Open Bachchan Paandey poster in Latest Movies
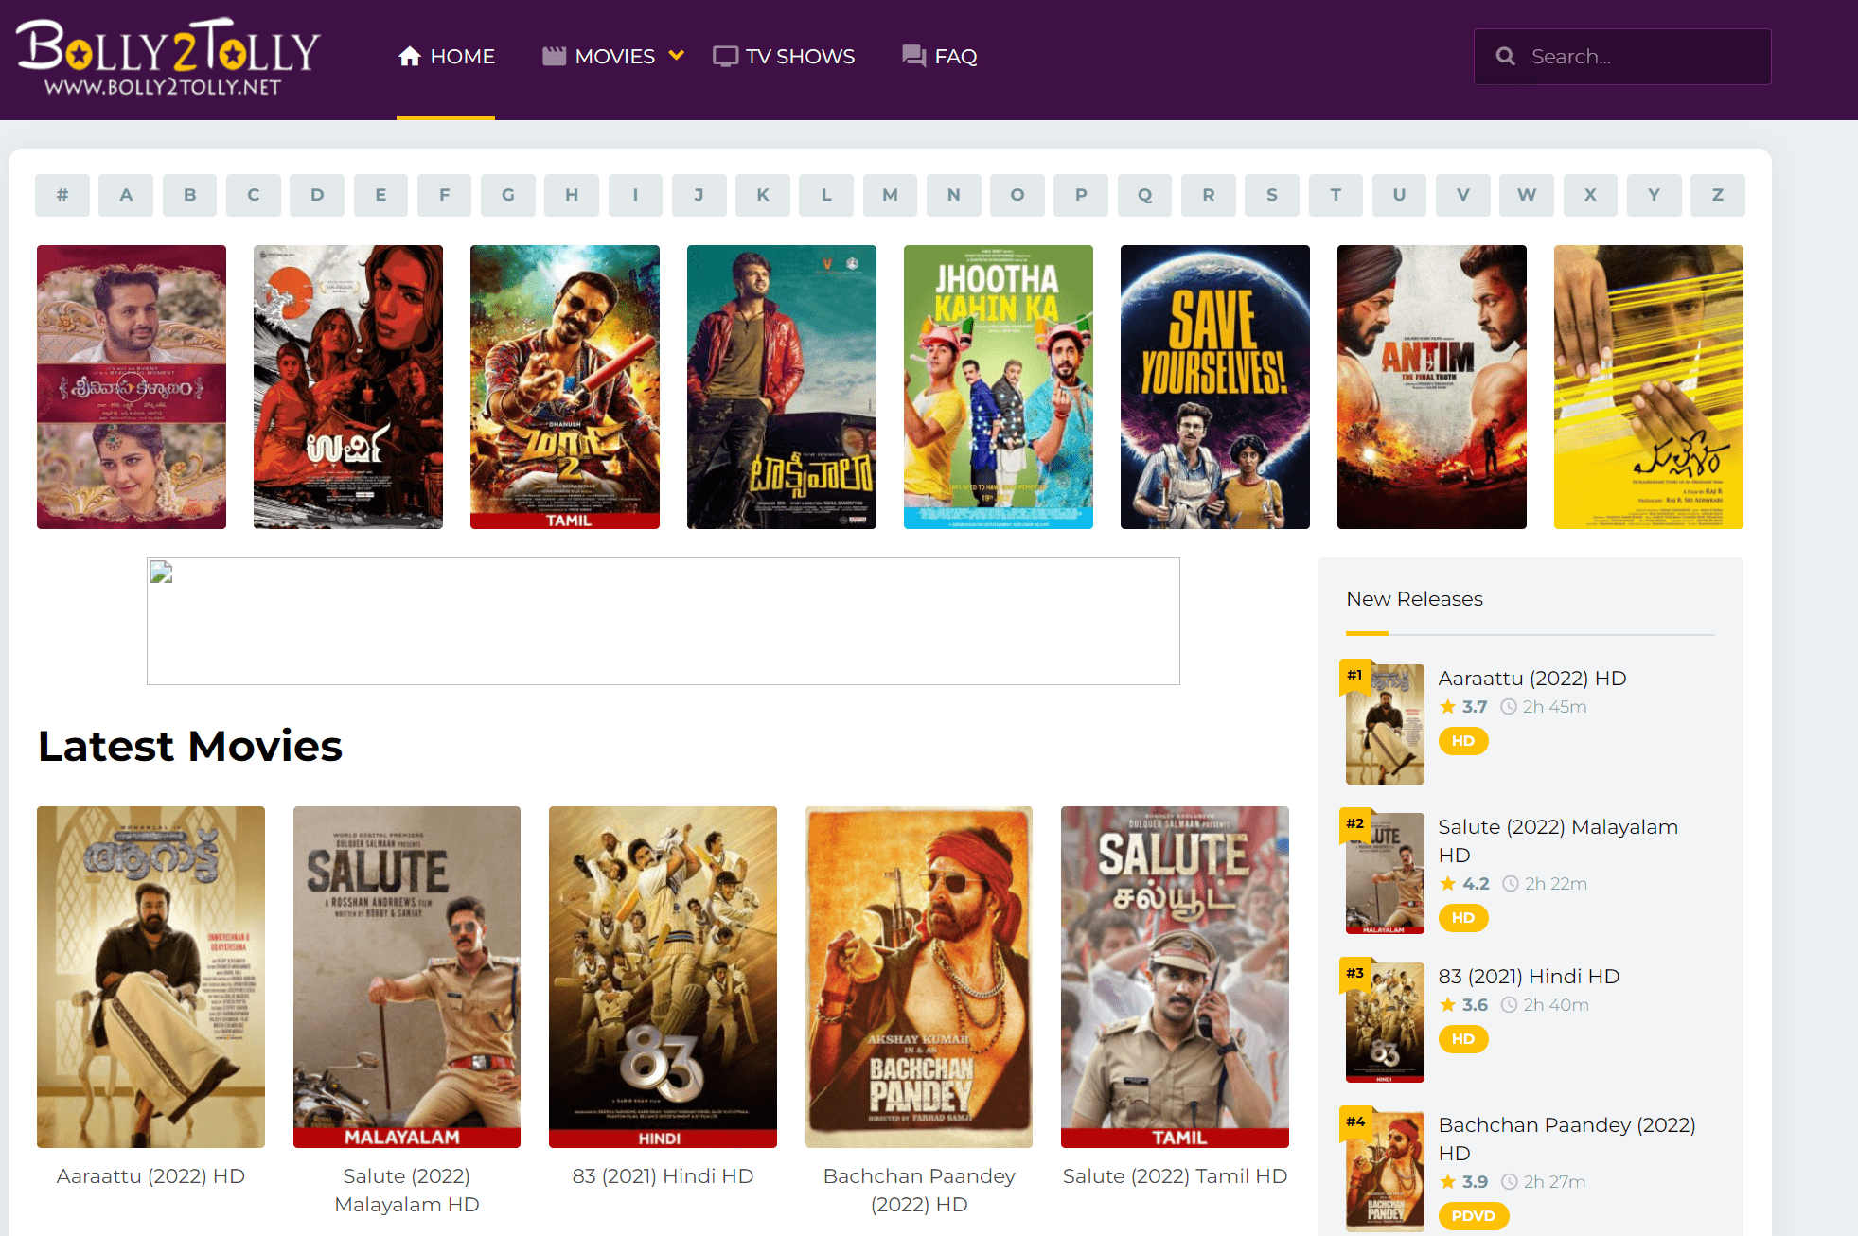Image resolution: width=1858 pixels, height=1236 pixels. tap(919, 977)
